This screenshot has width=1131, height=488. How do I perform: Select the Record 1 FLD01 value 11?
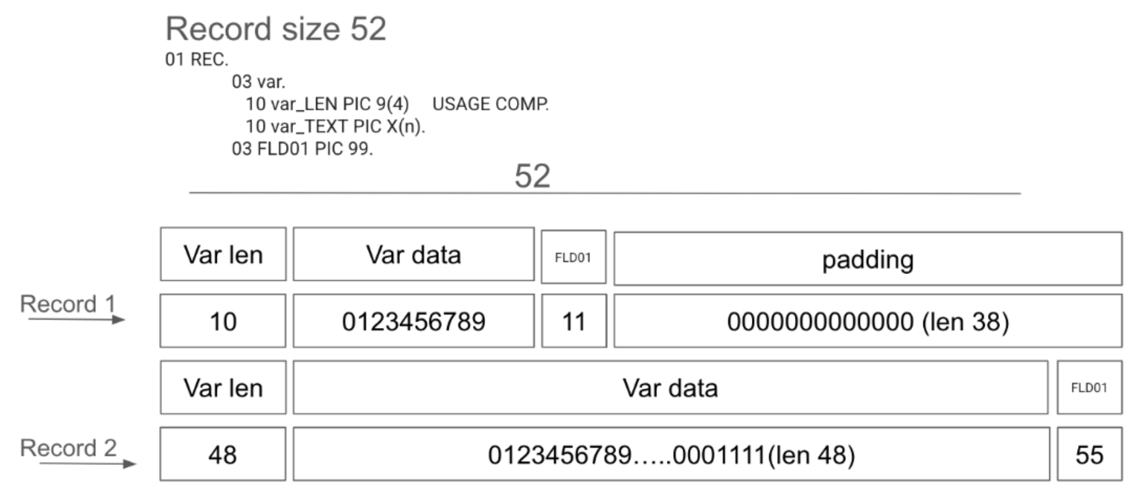[574, 321]
